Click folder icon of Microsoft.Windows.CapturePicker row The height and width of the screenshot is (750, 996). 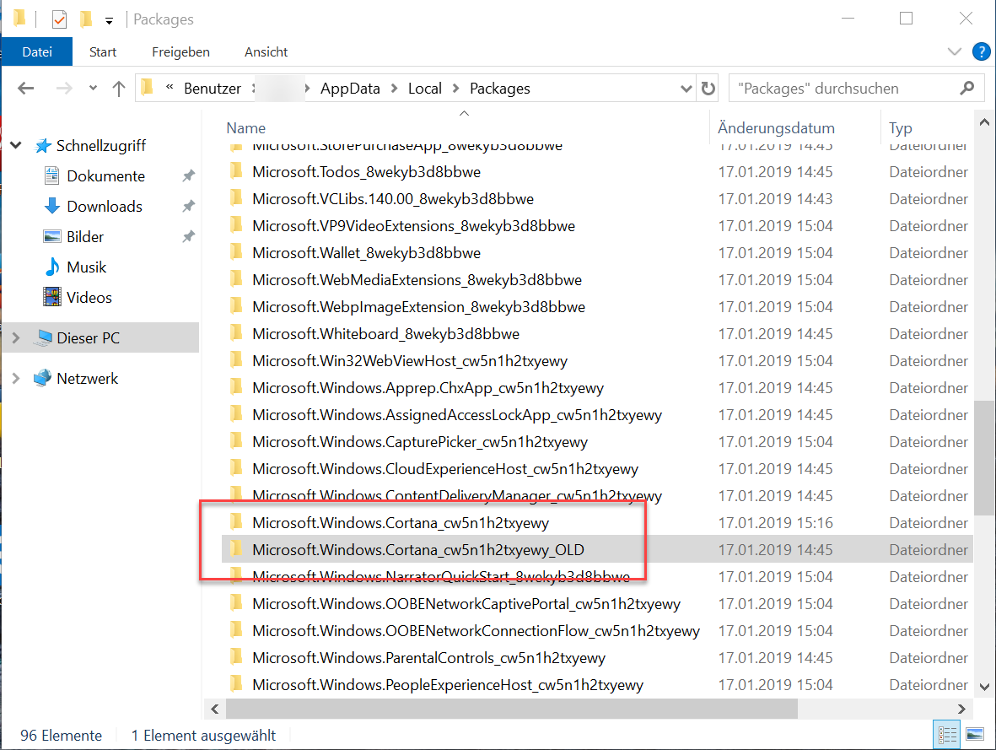[236, 441]
